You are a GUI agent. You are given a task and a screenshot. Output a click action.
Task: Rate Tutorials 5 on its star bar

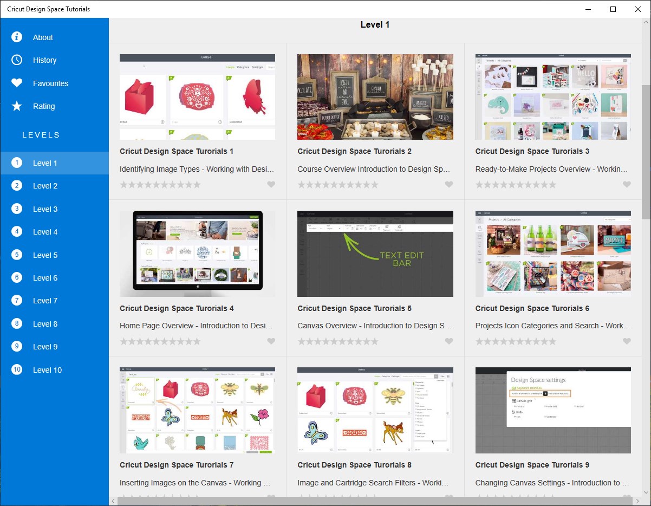[337, 341]
